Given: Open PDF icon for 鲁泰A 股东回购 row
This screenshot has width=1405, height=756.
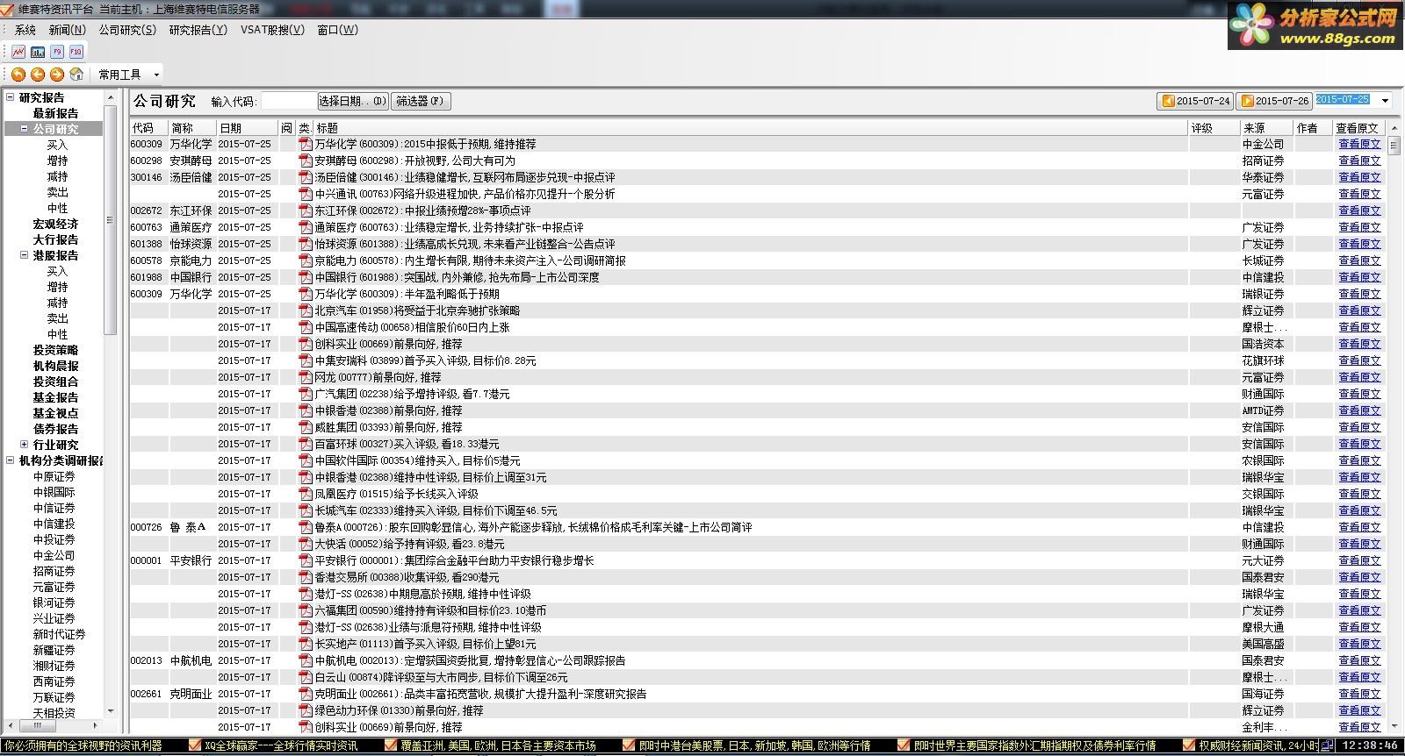Looking at the screenshot, I should 306,527.
